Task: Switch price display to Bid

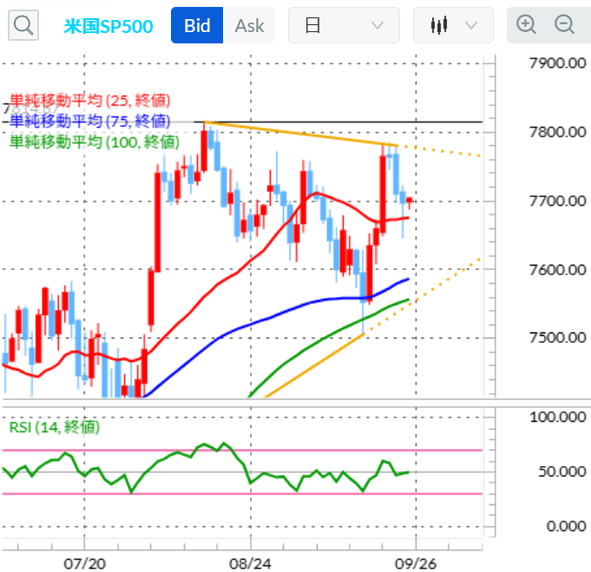Action: pos(197,25)
